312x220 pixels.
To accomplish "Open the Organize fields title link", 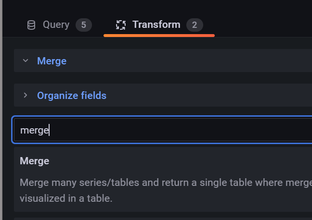I will pyautogui.click(x=72, y=96).
